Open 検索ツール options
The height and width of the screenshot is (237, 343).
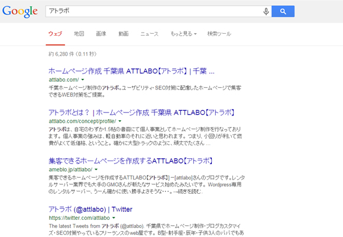pos(219,34)
